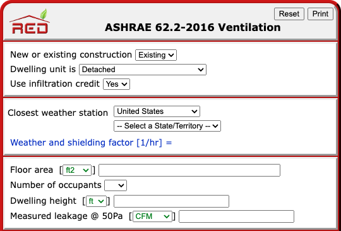Viewport: 341px width, 231px height.
Task: Focus the Floor area input field
Action: [189, 170]
